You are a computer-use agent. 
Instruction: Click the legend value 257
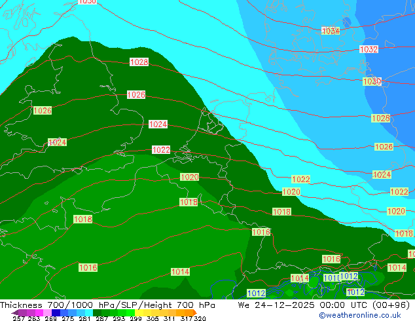pyautogui.click(x=18, y=318)
